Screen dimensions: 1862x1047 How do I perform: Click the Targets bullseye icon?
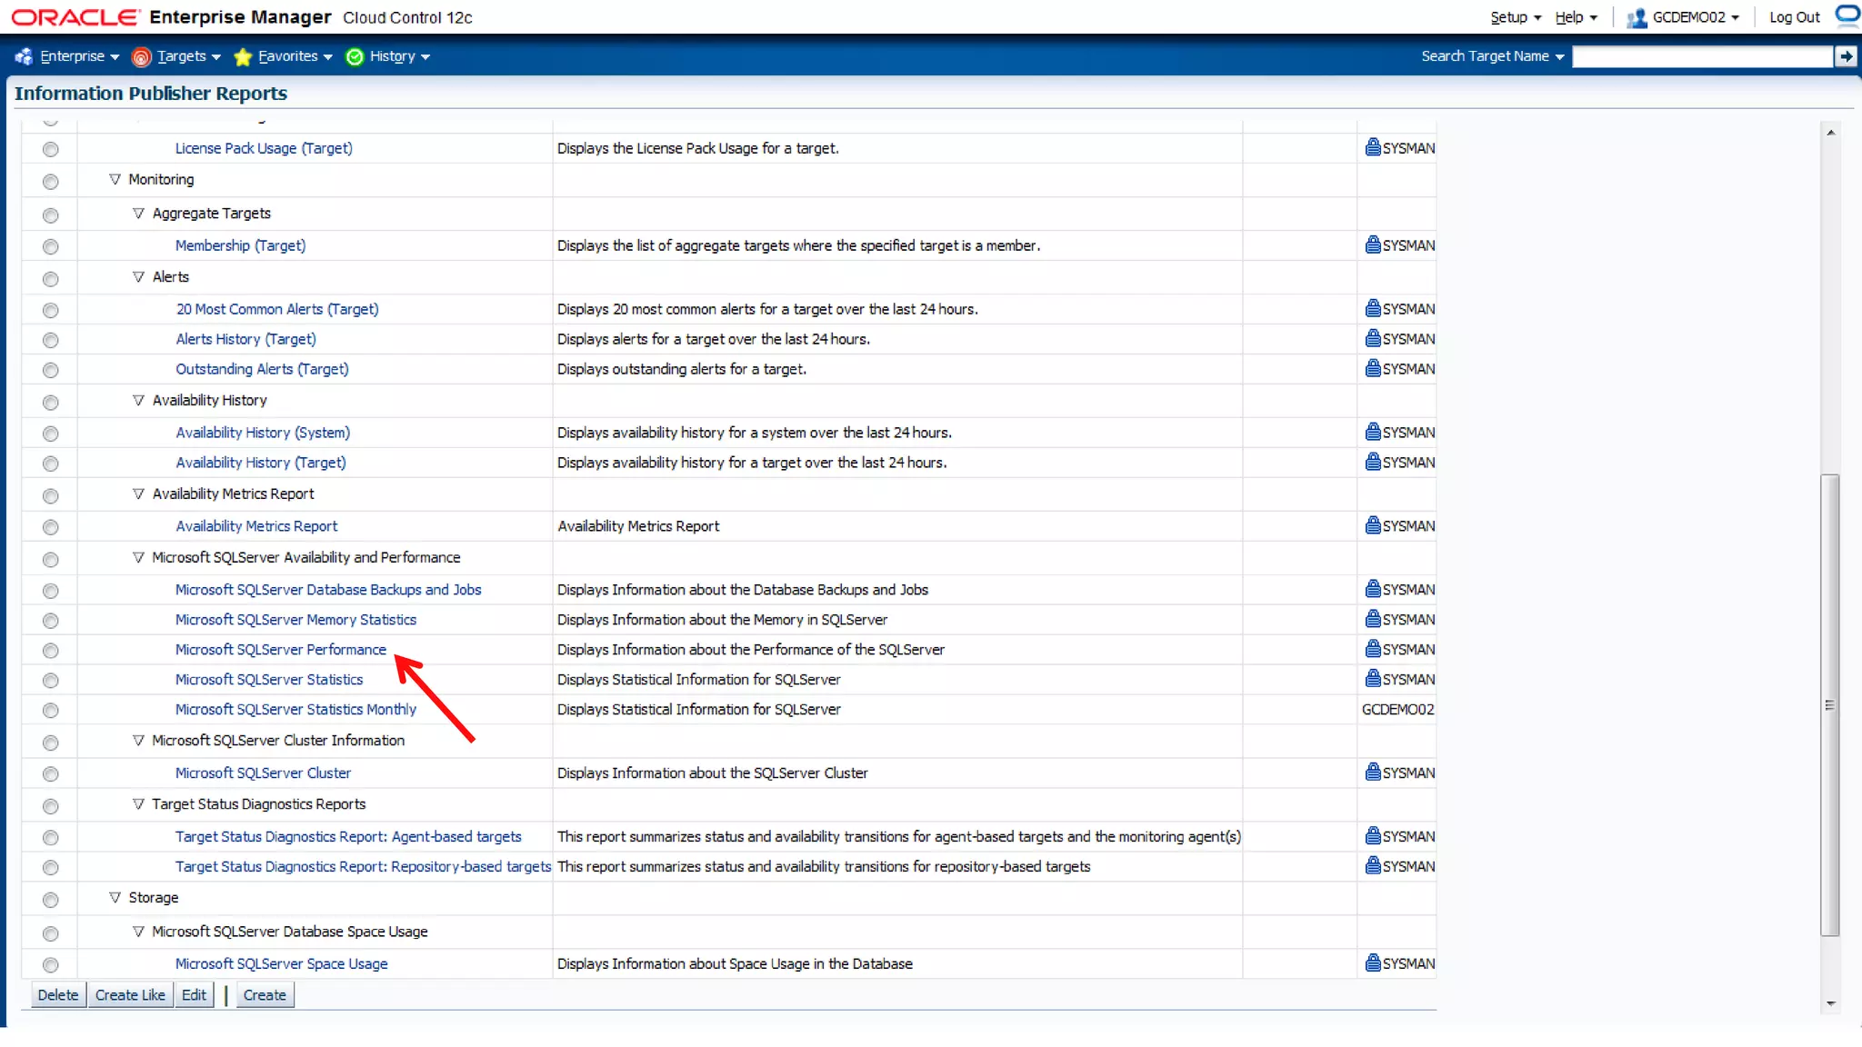(141, 57)
